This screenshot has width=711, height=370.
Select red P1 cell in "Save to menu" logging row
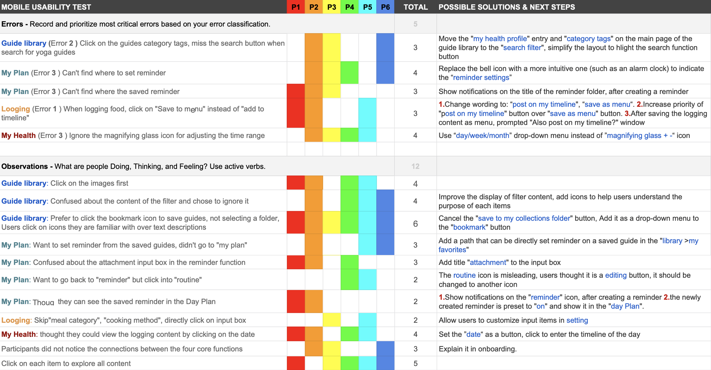(296, 113)
